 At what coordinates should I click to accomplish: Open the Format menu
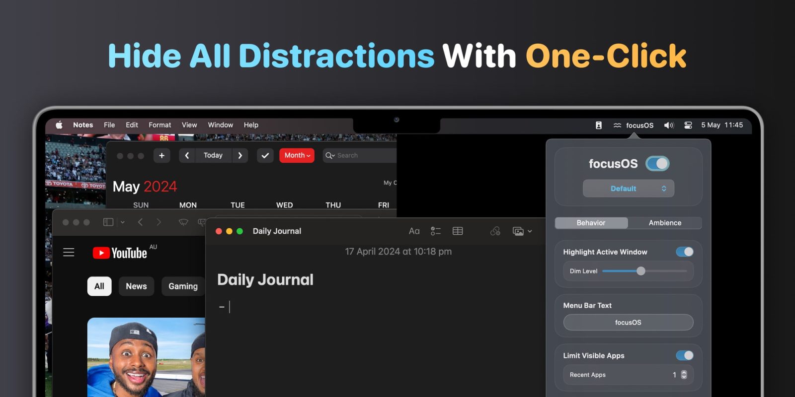[x=159, y=125]
